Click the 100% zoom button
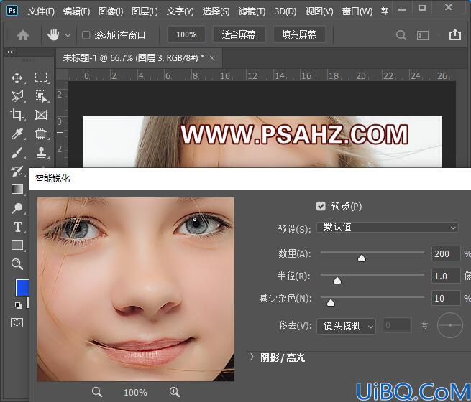The width and height of the screenshot is (471, 402). [x=186, y=34]
